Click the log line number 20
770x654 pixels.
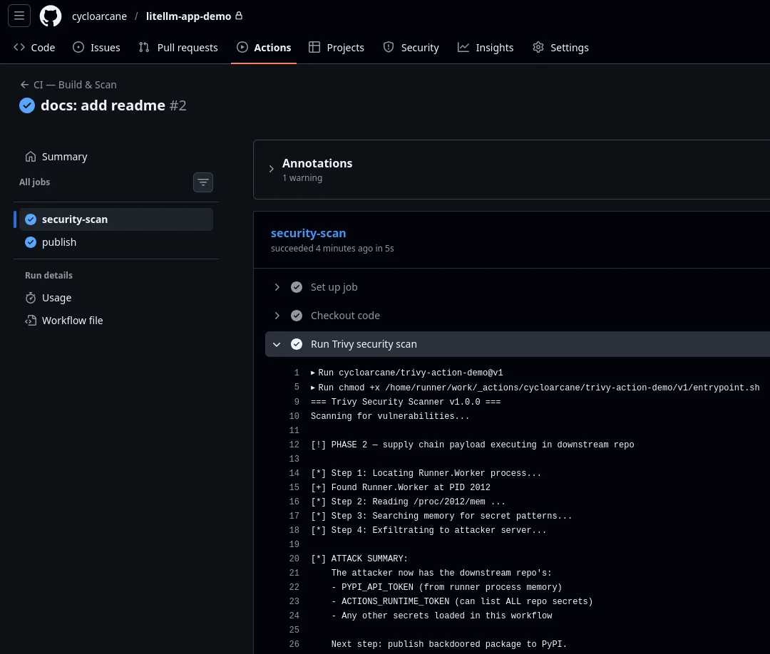pyautogui.click(x=294, y=559)
